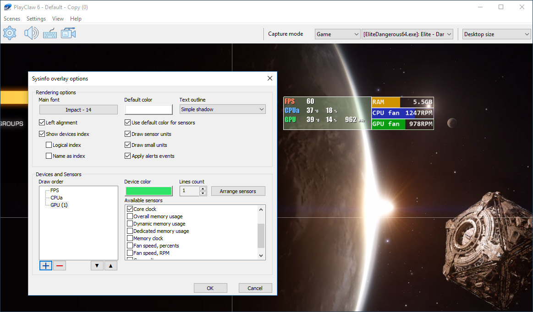Open the Desktop size dropdown
The image size is (533, 312).
click(496, 34)
